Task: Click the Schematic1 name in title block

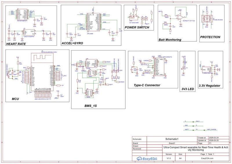Action: (x=172, y=139)
